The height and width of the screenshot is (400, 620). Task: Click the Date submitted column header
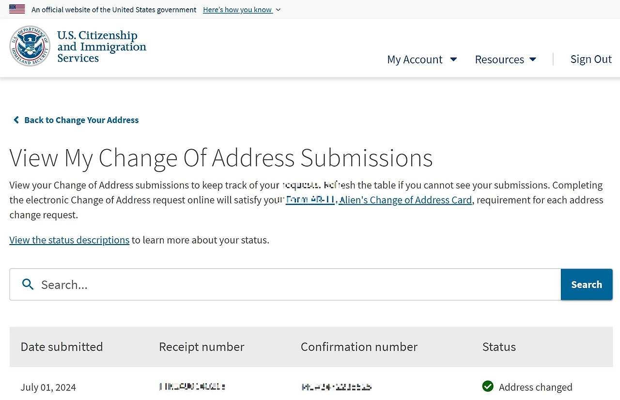click(x=62, y=347)
